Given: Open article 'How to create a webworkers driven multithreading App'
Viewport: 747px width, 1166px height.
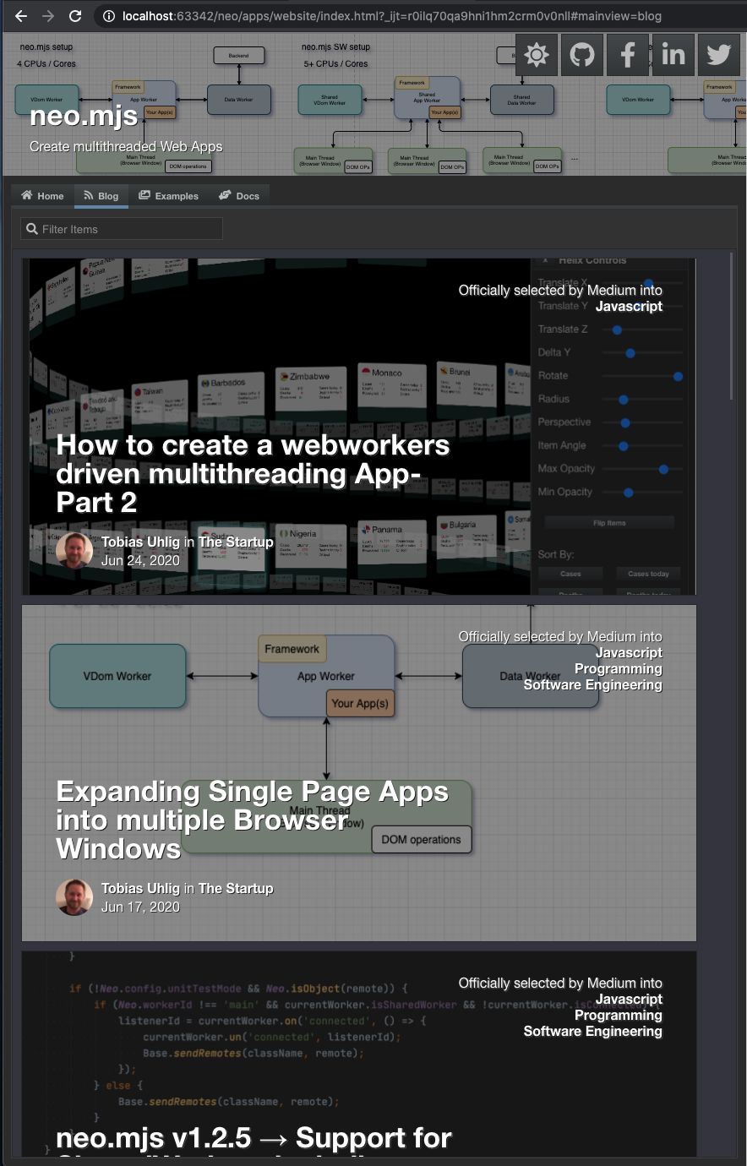Looking at the screenshot, I should [x=253, y=474].
